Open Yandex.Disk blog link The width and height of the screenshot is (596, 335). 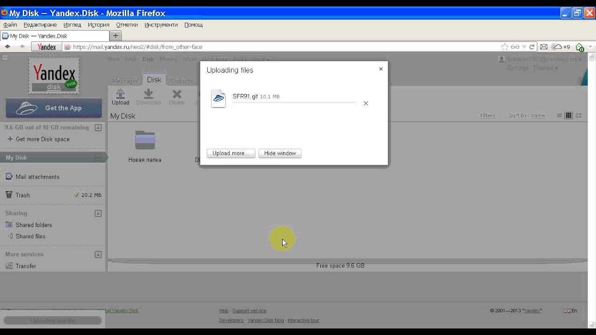265,321
